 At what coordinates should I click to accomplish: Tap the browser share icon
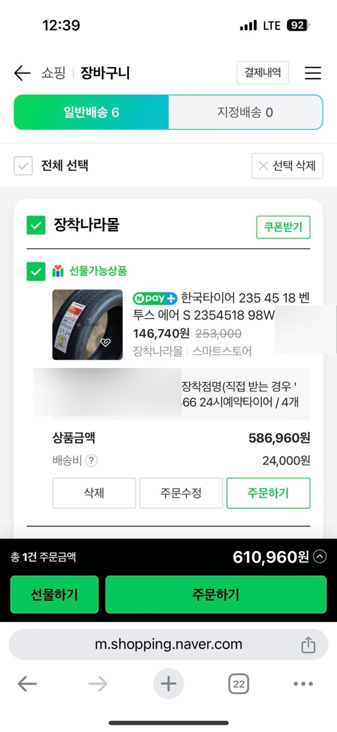[x=308, y=644]
